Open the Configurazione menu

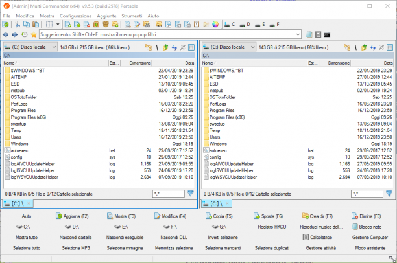click(x=75, y=16)
